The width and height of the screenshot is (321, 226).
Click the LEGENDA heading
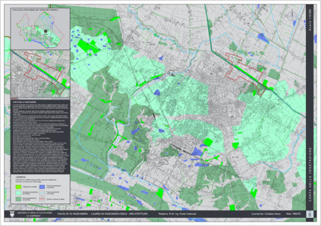[x=20, y=177]
